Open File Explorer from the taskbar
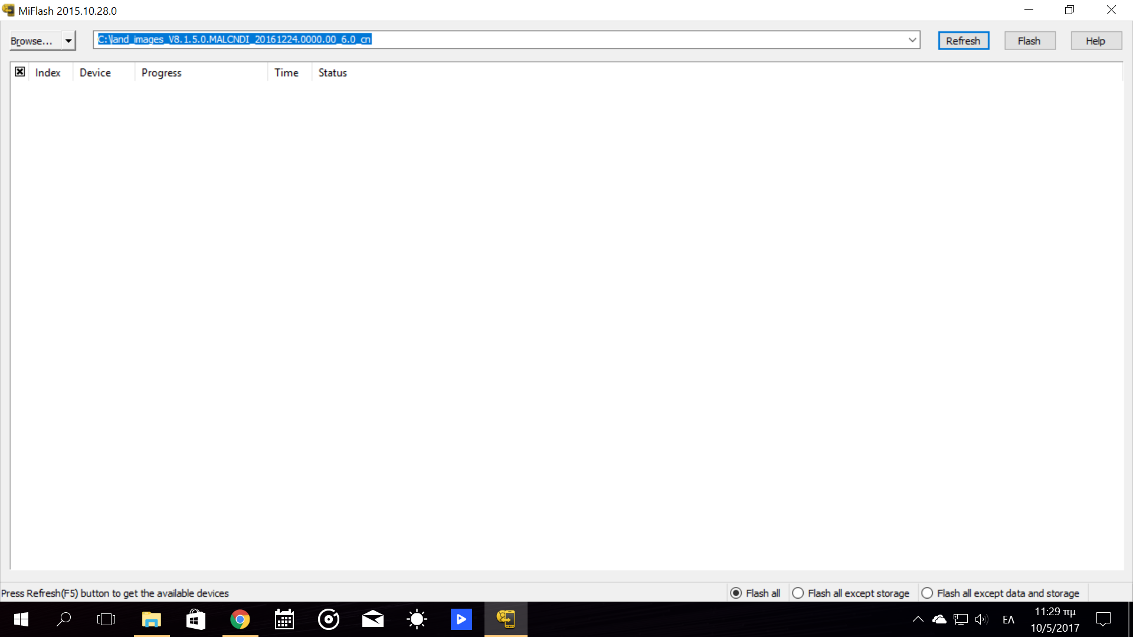This screenshot has height=637, width=1133. (152, 619)
